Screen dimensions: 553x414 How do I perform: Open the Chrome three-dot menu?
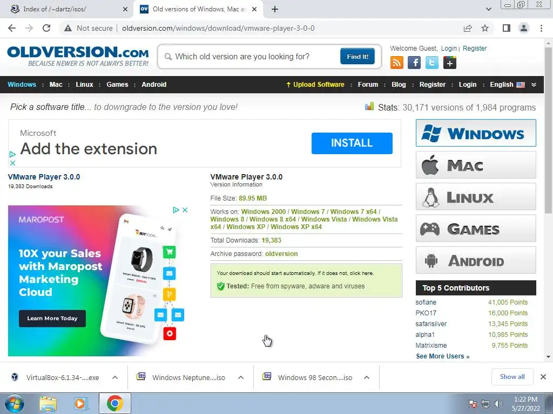pyautogui.click(x=541, y=28)
